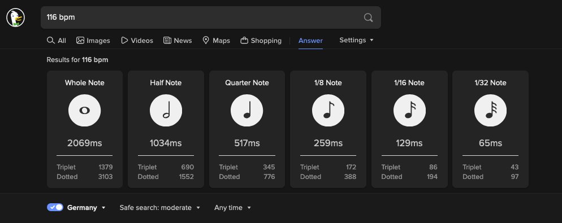
Task: Click the thirty-second note icon
Action: [x=491, y=110]
